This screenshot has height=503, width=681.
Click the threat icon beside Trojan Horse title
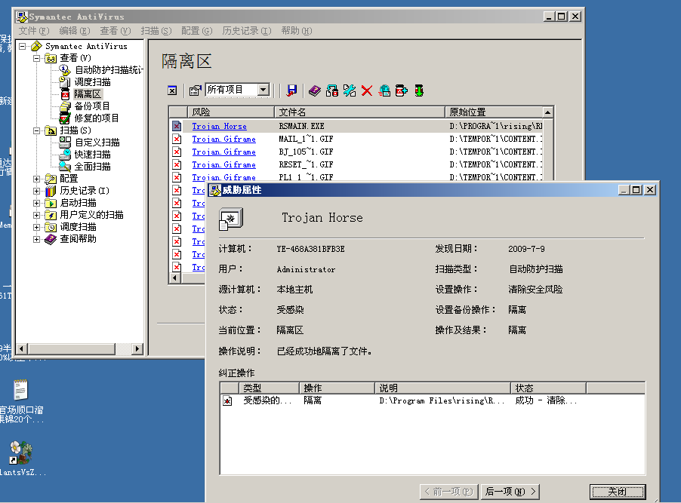(x=231, y=219)
